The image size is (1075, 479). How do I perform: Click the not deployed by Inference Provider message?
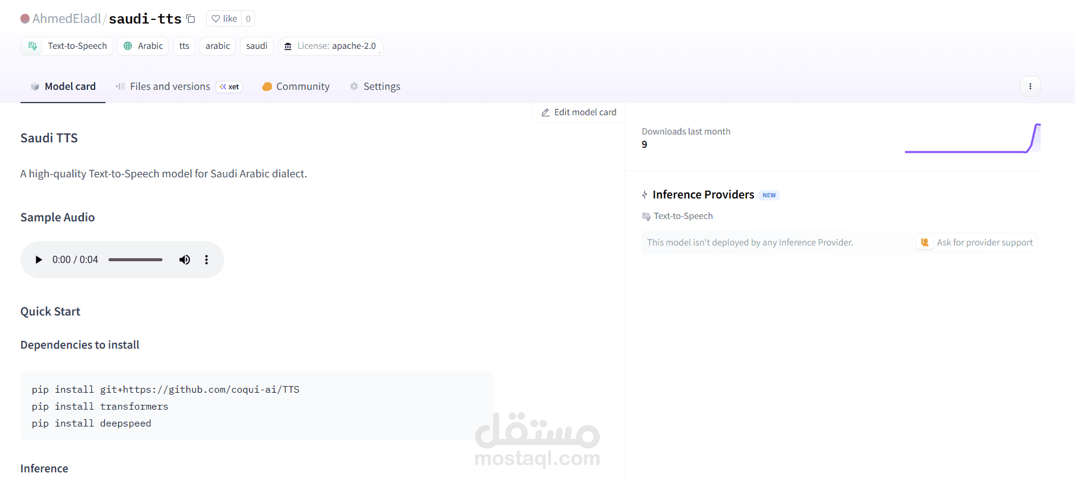coord(750,243)
